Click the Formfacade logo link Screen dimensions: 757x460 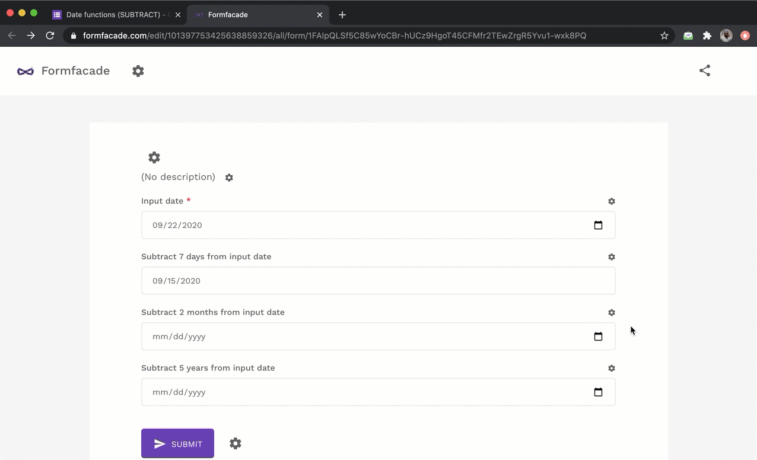point(63,71)
